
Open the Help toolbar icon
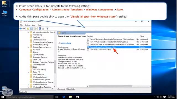(40, 29)
